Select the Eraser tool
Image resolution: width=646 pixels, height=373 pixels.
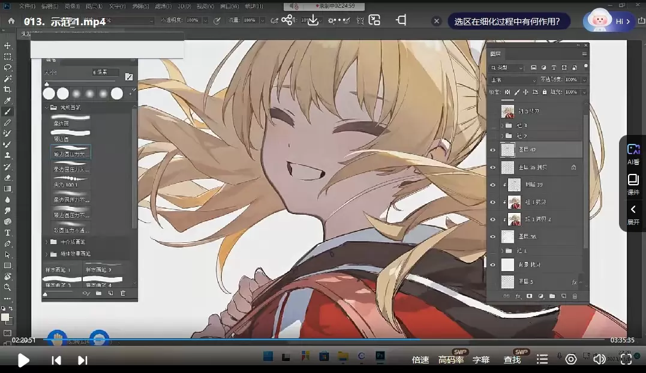click(7, 178)
